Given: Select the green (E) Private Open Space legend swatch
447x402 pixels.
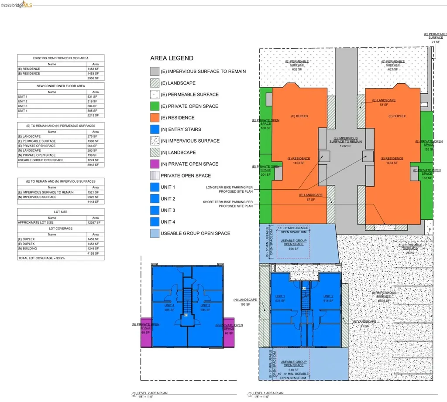Looking at the screenshot, I should [154, 106].
